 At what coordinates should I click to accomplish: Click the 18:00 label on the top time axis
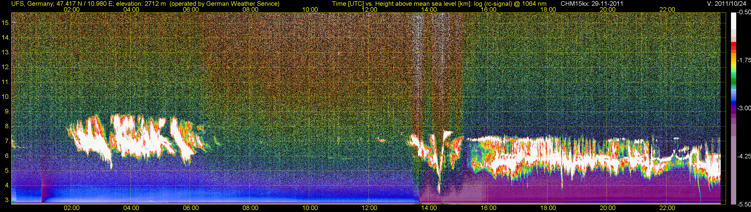(x=548, y=9)
